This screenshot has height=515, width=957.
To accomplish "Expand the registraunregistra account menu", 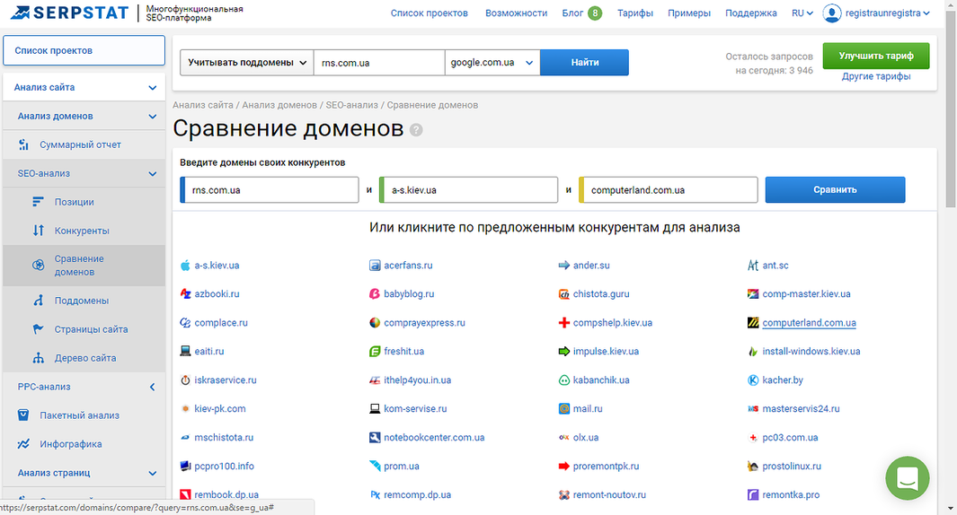I will [x=888, y=13].
